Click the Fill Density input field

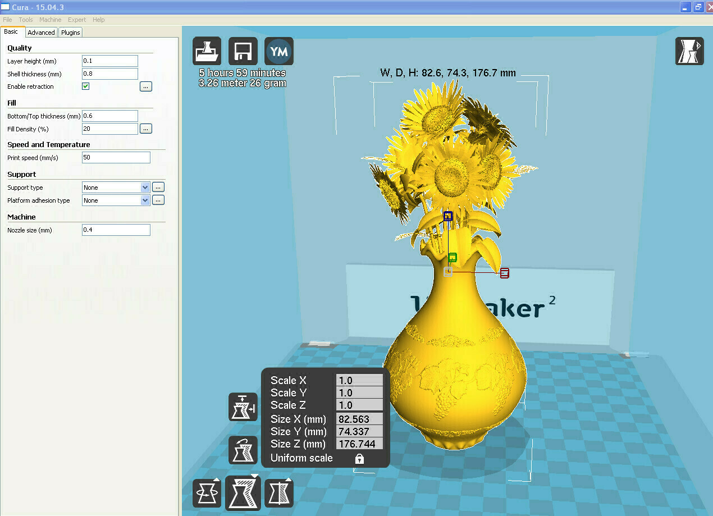tap(110, 129)
